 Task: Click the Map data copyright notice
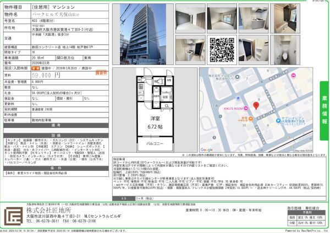coord(304,151)
